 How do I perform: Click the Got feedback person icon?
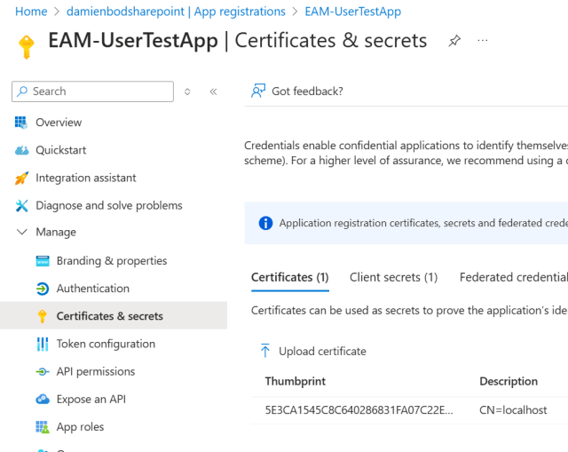(x=258, y=91)
